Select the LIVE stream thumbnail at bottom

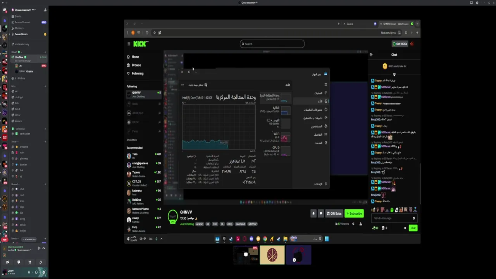point(246,255)
